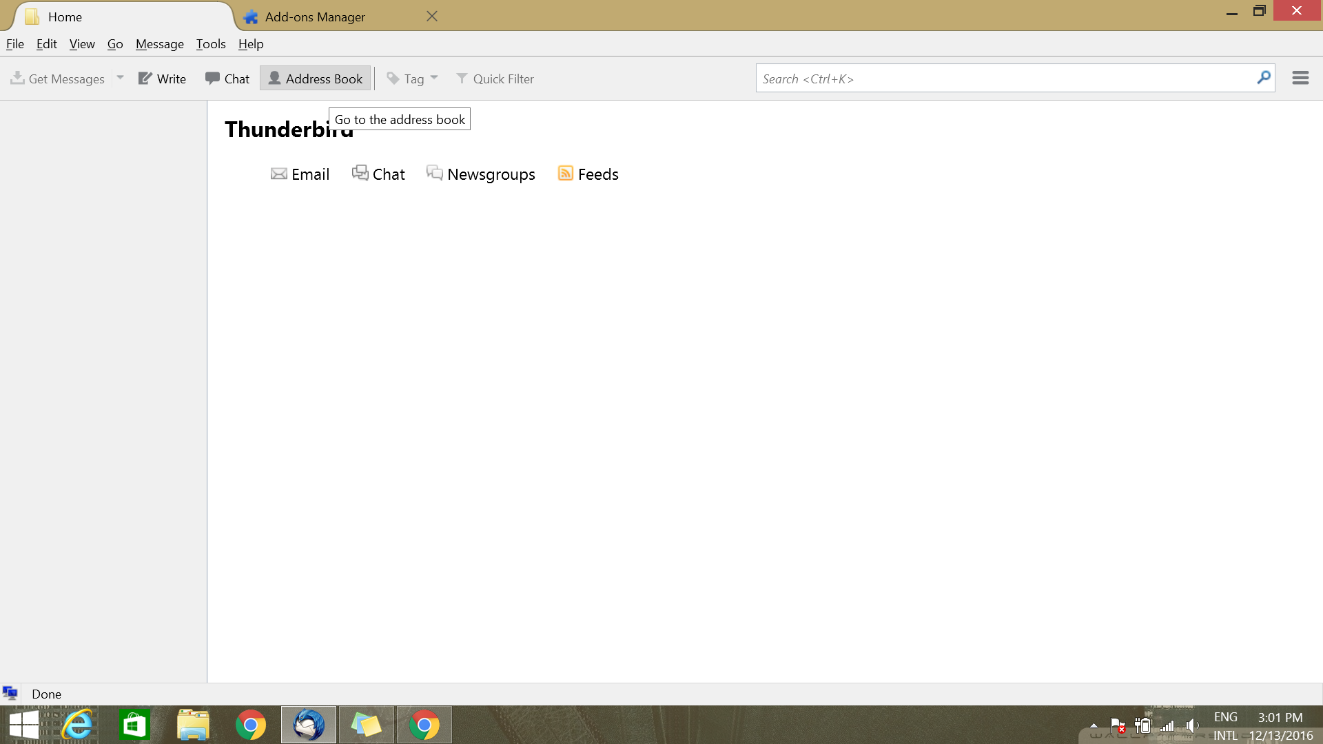The width and height of the screenshot is (1323, 744).
Task: Launch Internet Explorer from taskbar
Action: [x=77, y=725]
